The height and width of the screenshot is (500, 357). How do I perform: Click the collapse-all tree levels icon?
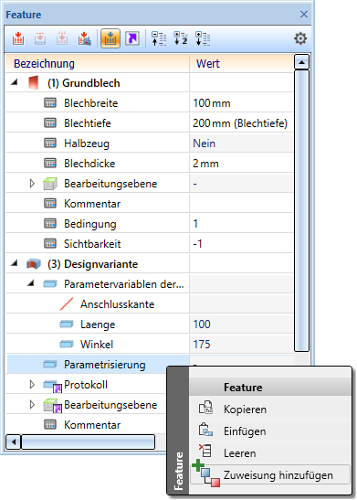159,38
